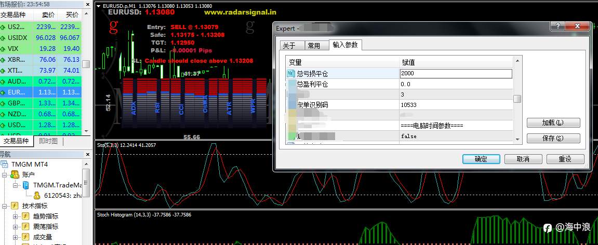The width and height of the screenshot is (598, 245).
Task: Switch to the 即时图 tab in Market Watch
Action: click(48, 141)
